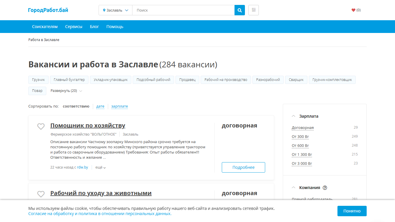Select sorting by соответствию
Screen dimensions: 395x222
click(76, 106)
